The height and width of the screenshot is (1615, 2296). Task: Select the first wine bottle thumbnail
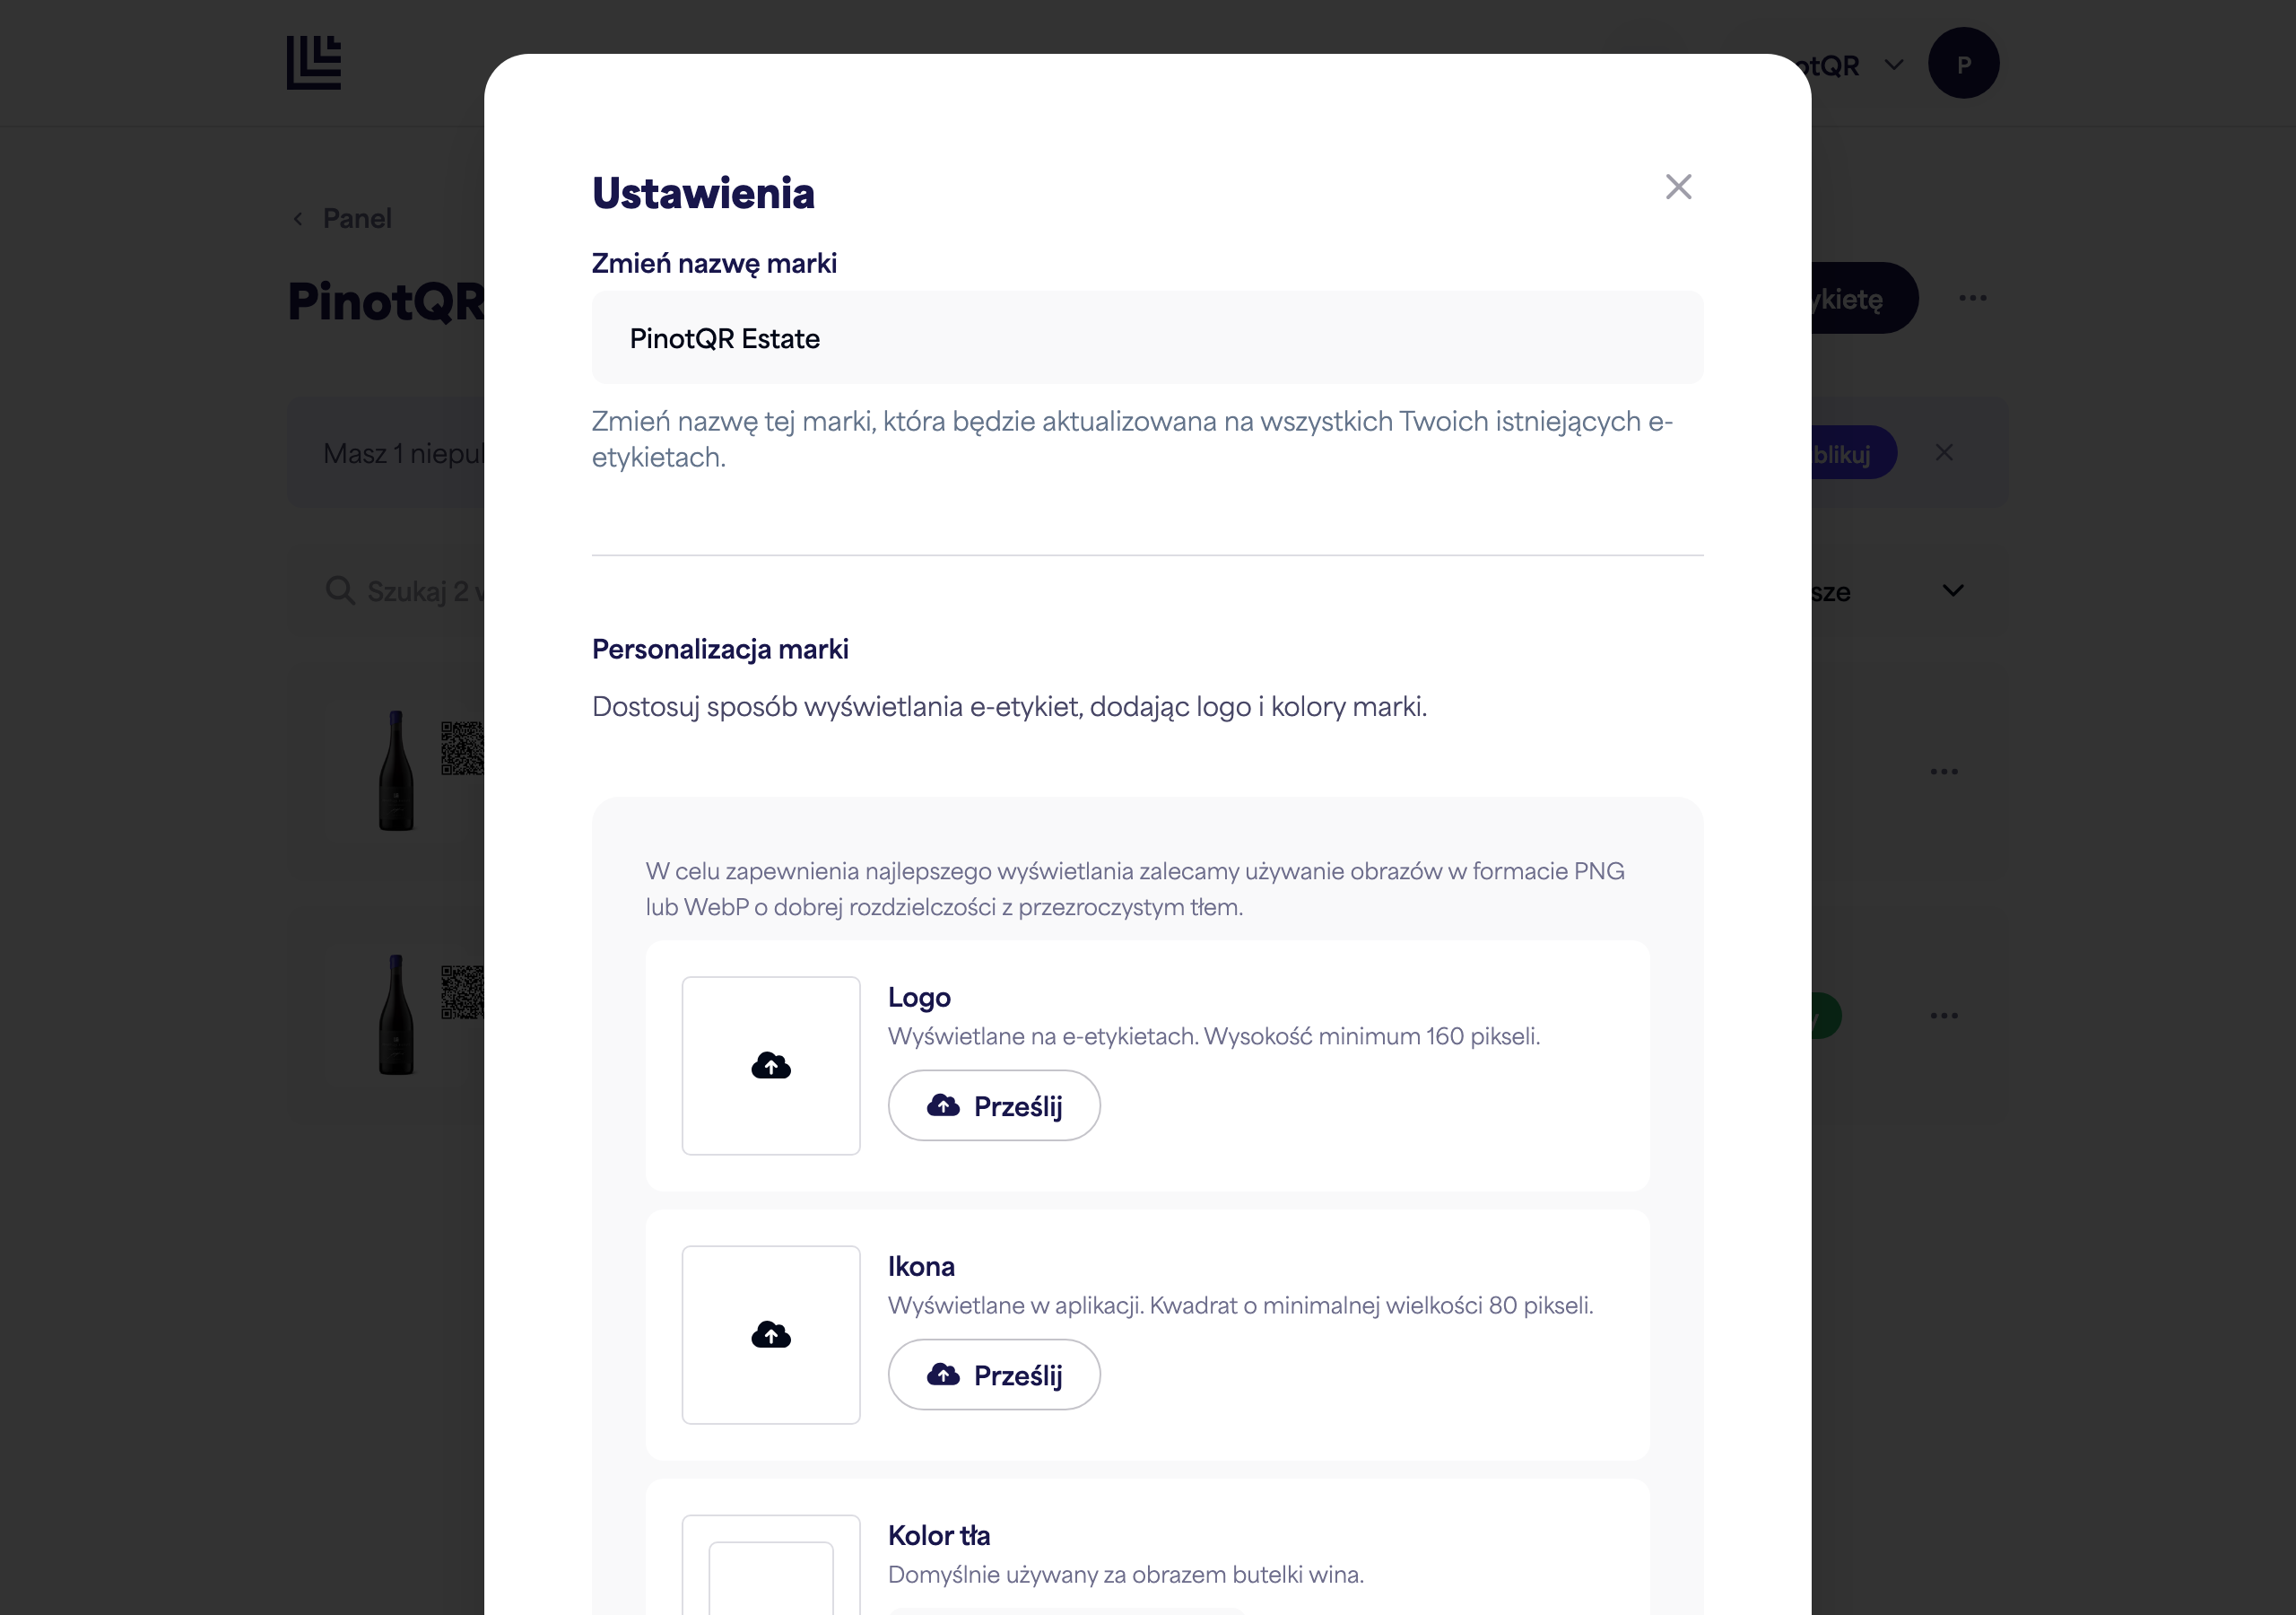(396, 771)
